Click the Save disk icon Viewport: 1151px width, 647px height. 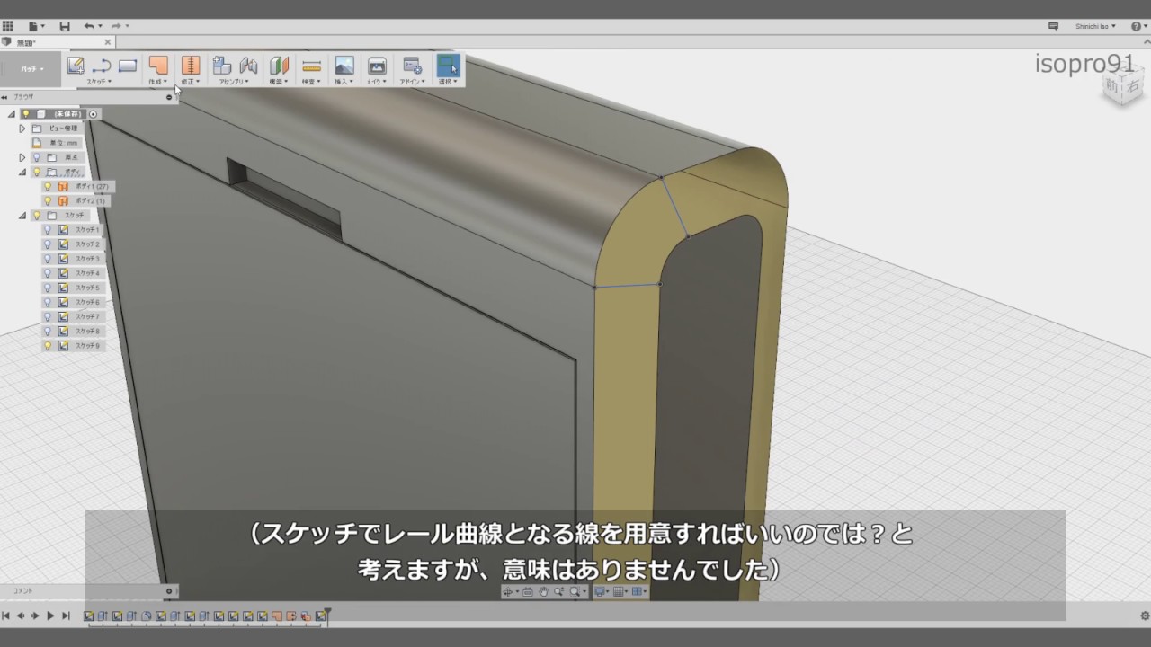click(x=65, y=26)
